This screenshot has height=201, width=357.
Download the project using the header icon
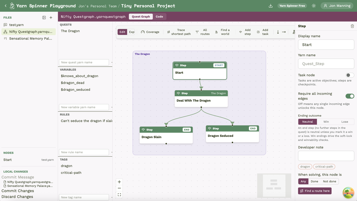pyautogui.click(x=271, y=6)
